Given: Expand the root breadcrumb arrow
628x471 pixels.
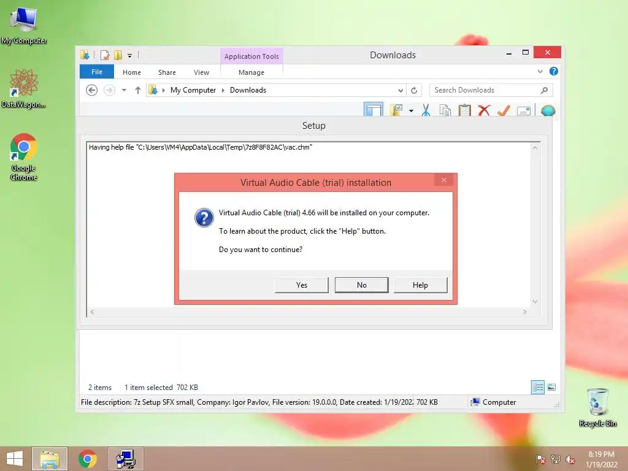Looking at the screenshot, I should click(x=163, y=90).
